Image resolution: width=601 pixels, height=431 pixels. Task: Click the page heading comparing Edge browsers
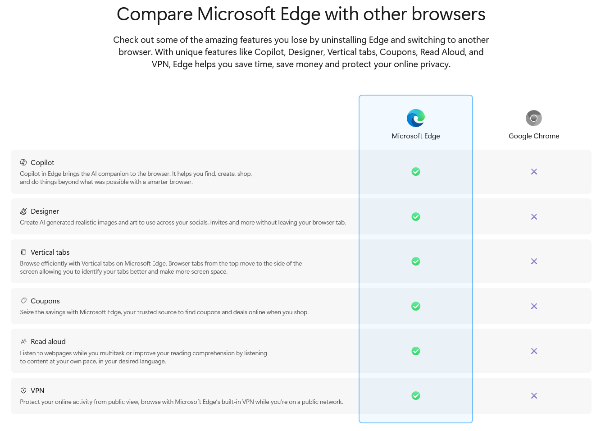[301, 14]
